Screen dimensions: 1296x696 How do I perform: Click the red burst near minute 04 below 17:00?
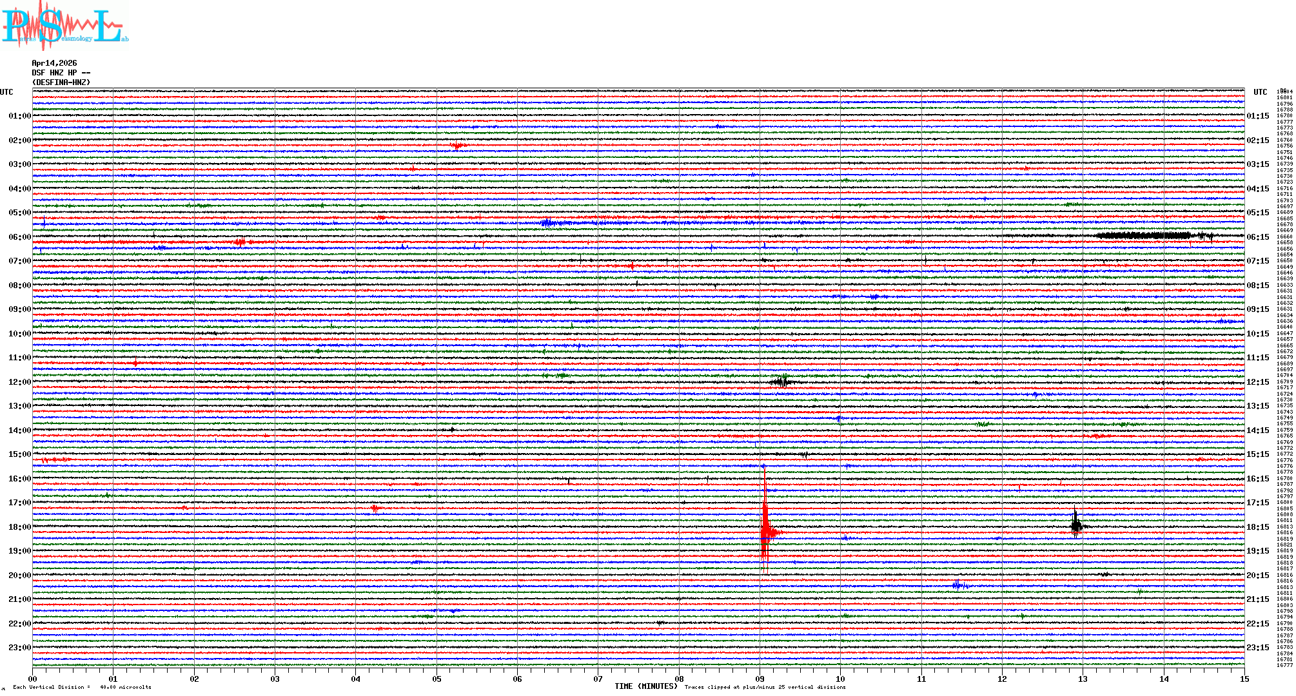coord(375,509)
